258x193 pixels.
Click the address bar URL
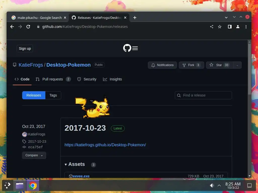(85, 27)
